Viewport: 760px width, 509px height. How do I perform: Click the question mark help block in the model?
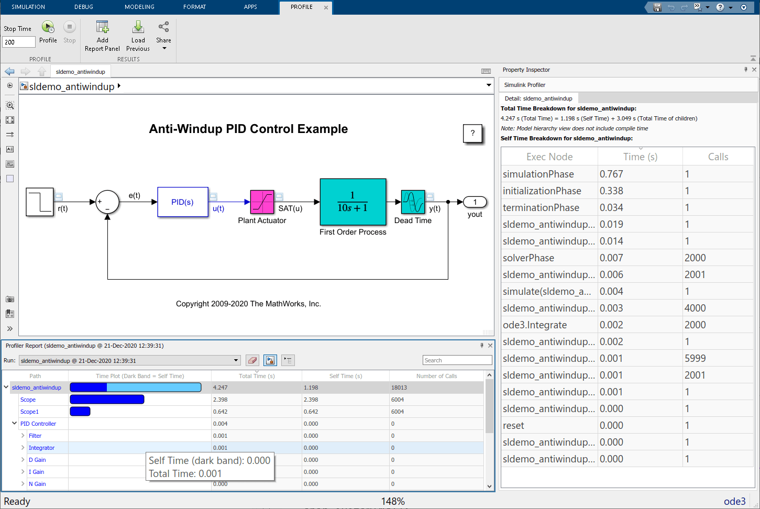click(472, 134)
